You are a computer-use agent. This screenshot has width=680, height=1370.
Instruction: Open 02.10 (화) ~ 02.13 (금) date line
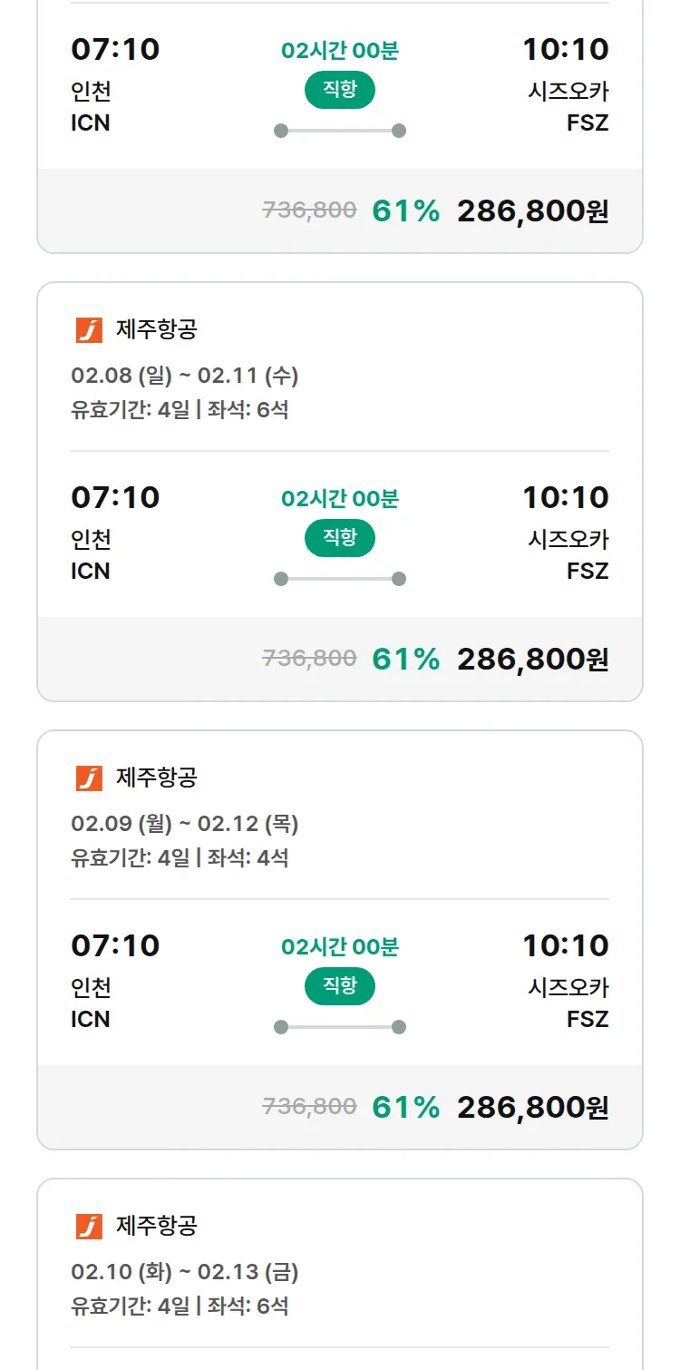[x=185, y=1272]
